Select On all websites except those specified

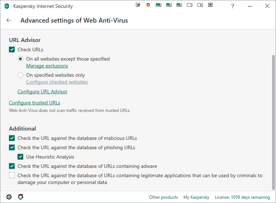pos(20,59)
